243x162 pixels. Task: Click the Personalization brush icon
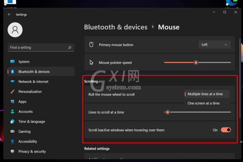(12, 91)
